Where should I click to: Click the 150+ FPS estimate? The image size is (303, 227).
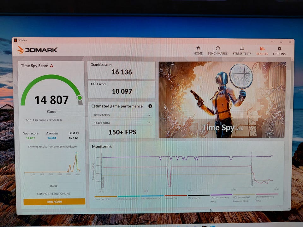tap(122, 132)
